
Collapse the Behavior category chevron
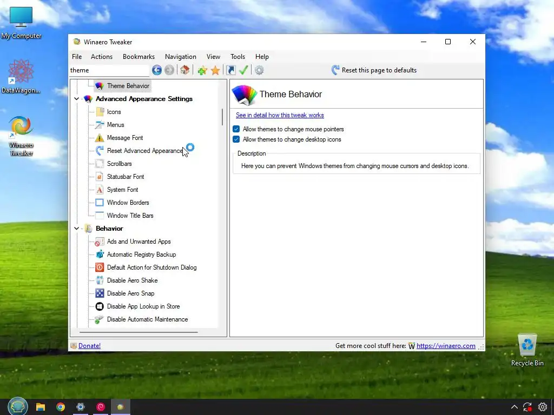[76, 229]
